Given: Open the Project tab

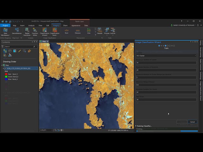Looking at the screenshot, I should point(5,25).
